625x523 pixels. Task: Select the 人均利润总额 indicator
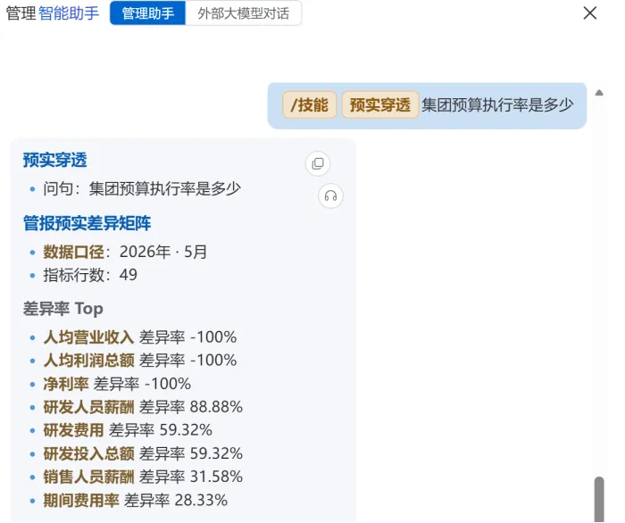88,361
